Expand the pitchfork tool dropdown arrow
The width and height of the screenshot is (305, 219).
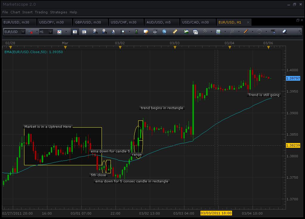(211, 32)
